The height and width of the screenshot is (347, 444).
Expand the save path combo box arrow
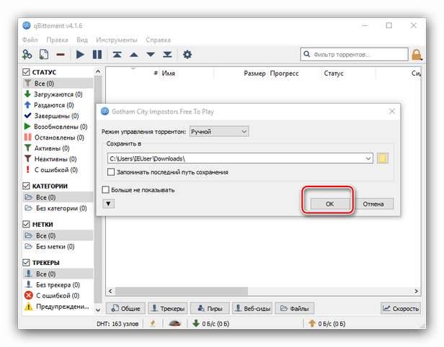pyautogui.click(x=368, y=158)
